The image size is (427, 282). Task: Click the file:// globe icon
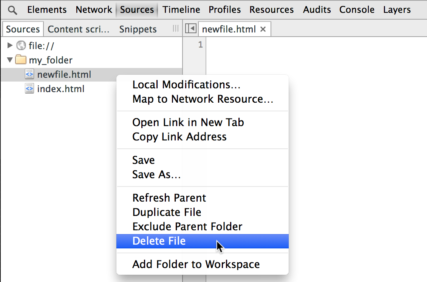(21, 46)
